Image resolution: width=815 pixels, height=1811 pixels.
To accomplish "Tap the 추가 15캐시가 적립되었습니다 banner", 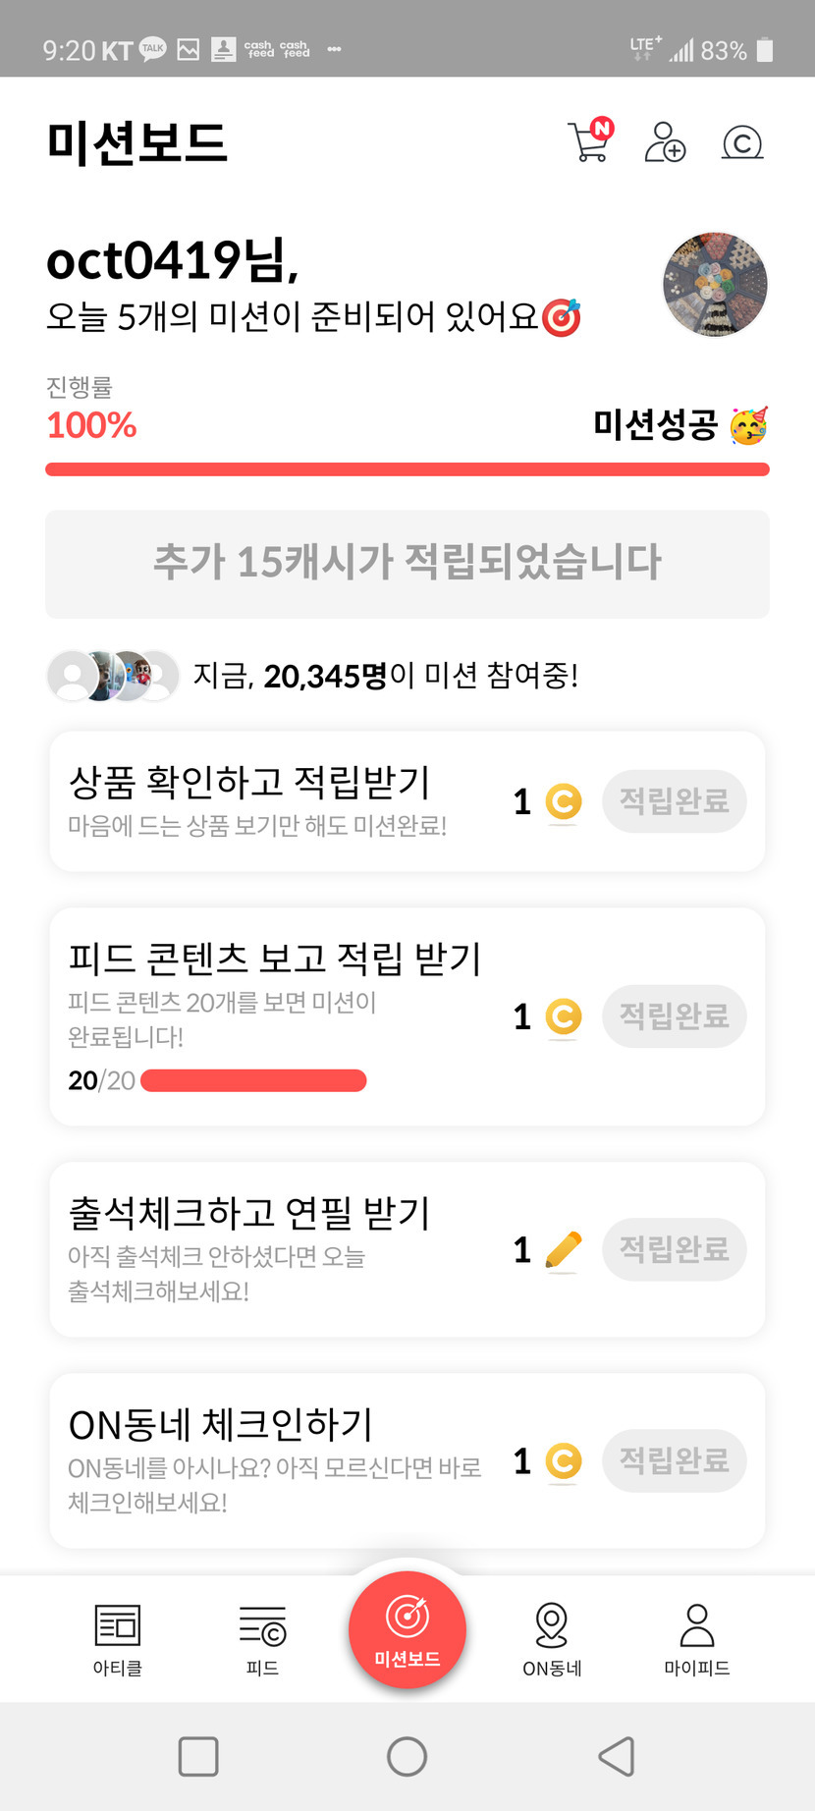I will coord(407,564).
